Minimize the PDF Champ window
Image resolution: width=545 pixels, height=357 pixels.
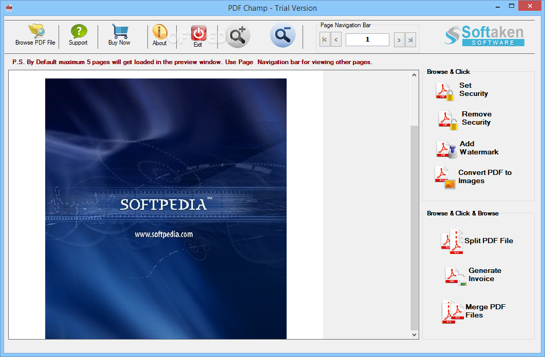tap(498, 6)
